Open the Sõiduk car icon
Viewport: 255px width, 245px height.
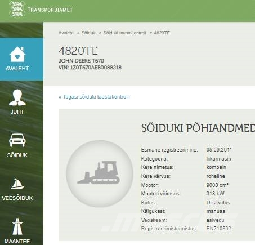pyautogui.click(x=17, y=140)
